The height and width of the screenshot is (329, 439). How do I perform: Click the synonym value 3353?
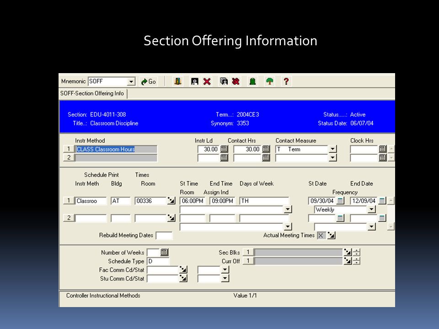243,123
